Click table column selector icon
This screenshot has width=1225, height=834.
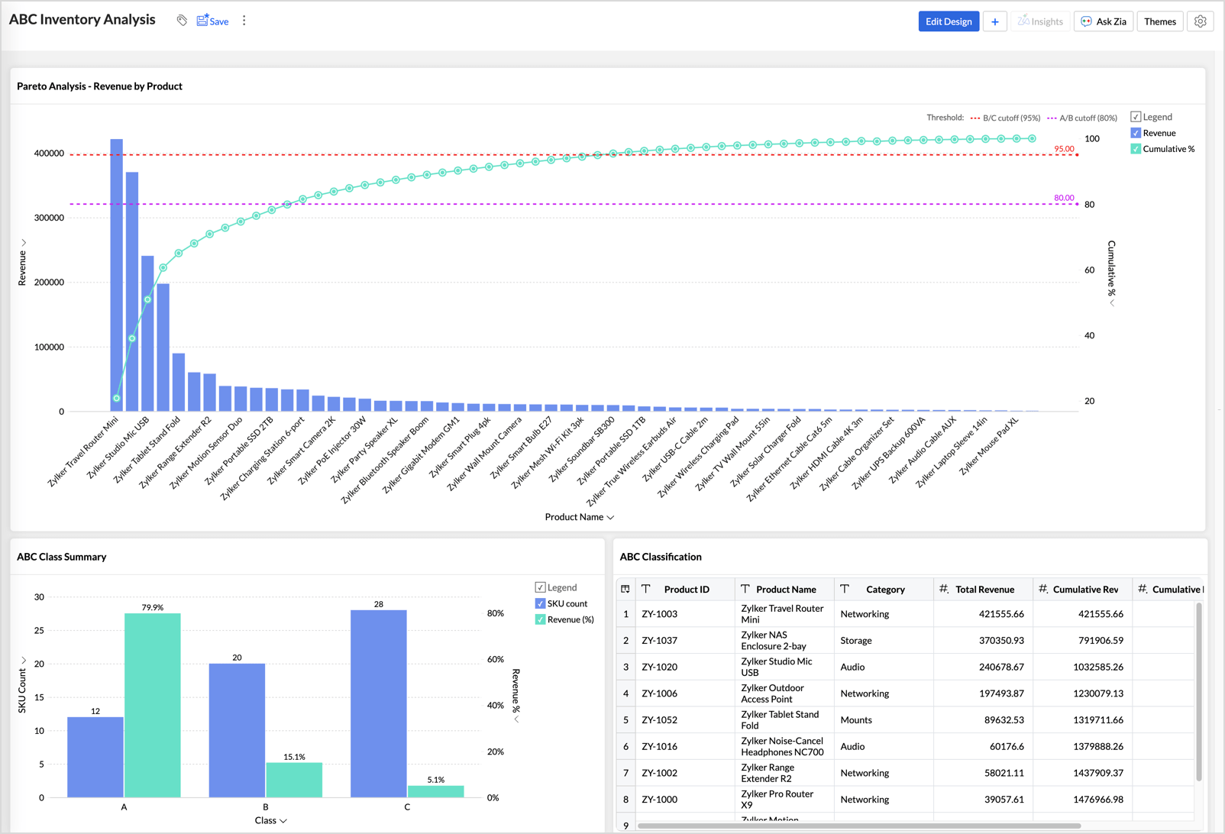click(625, 589)
